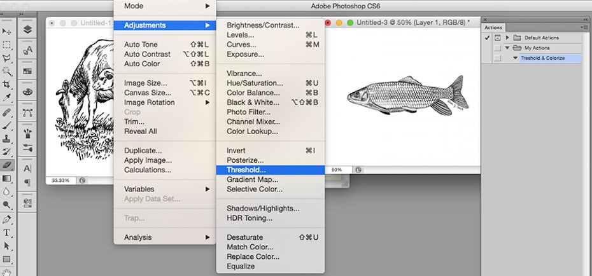Toggle dialog box for Treshold & Colorize
This screenshot has width=592, height=276.
click(497, 58)
